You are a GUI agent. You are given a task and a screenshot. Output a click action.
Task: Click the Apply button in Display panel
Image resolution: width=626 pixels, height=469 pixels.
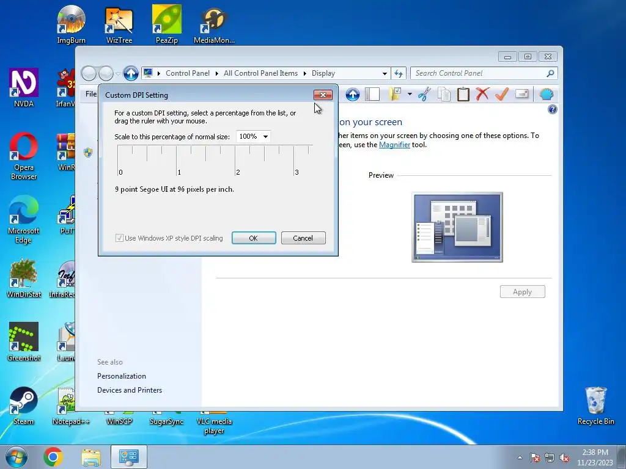tap(522, 292)
